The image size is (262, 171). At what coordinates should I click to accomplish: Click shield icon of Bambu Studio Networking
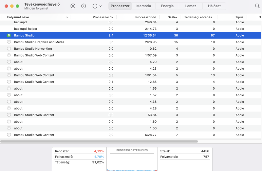click(9, 49)
